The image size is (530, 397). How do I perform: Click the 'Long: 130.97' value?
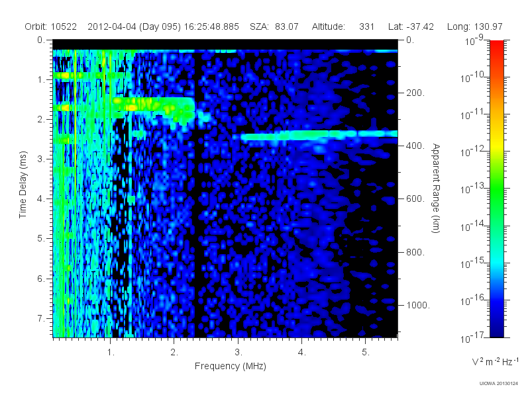(475, 26)
